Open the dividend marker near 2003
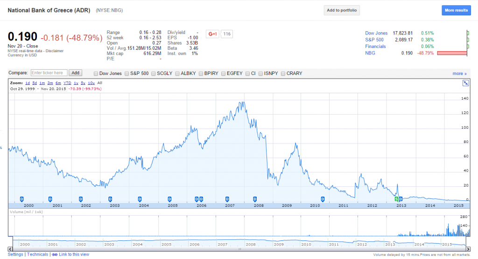Screen dimensions: 478x259 pyautogui.click(x=110, y=199)
